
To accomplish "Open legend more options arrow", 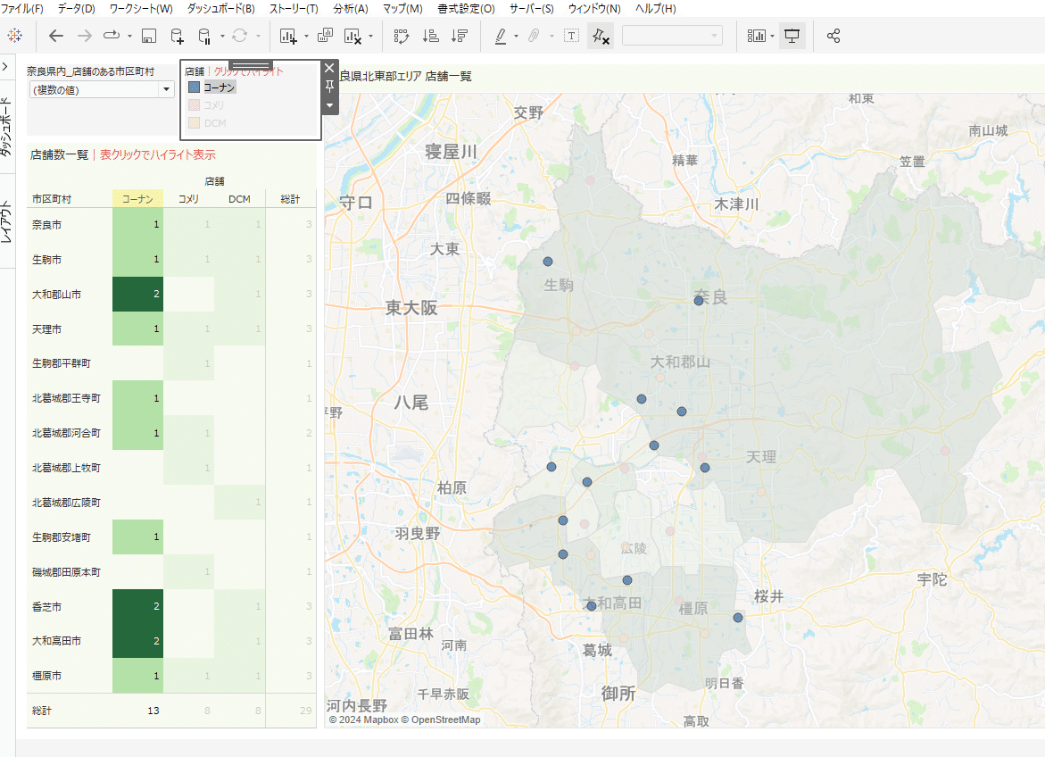I will (x=329, y=105).
